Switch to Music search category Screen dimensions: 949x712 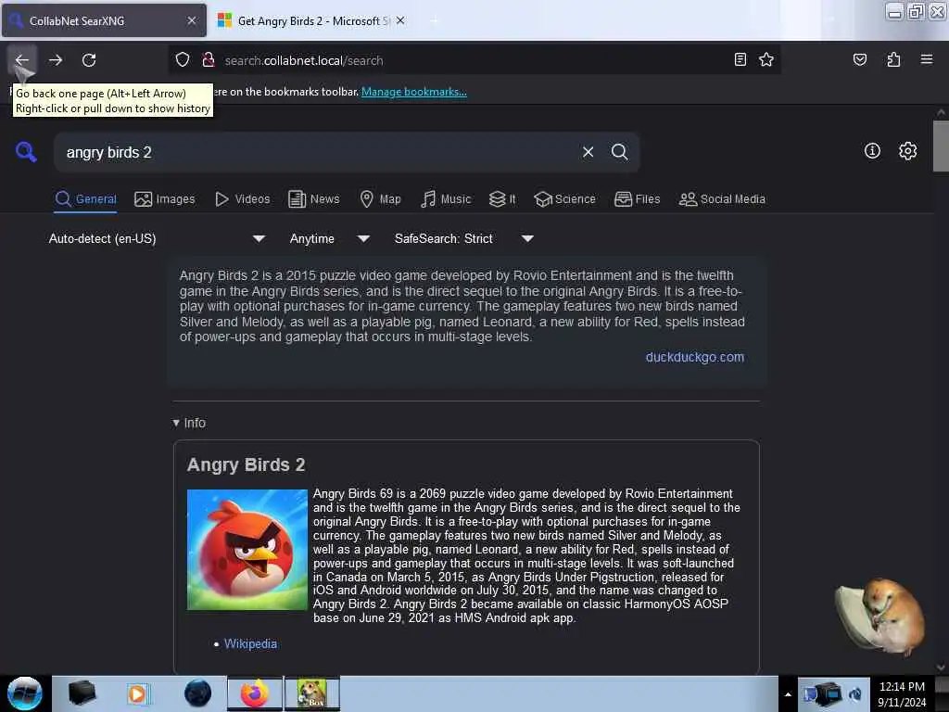pos(446,198)
